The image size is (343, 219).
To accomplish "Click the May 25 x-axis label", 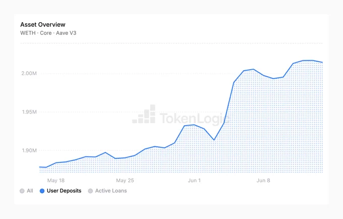I will tap(125, 181).
